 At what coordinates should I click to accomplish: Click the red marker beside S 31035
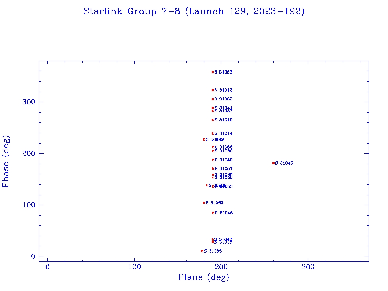pos(202,251)
